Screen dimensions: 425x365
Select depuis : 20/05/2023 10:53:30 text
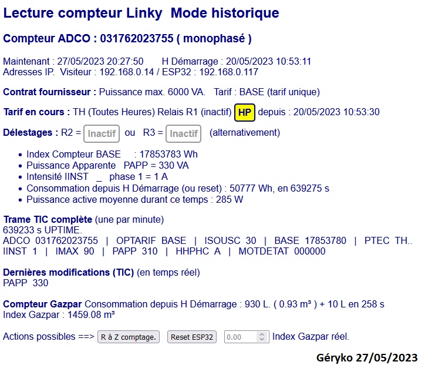tap(319, 112)
